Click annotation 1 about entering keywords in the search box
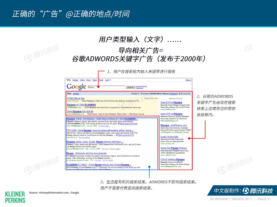This screenshot has width=277, height=207. click(141, 72)
